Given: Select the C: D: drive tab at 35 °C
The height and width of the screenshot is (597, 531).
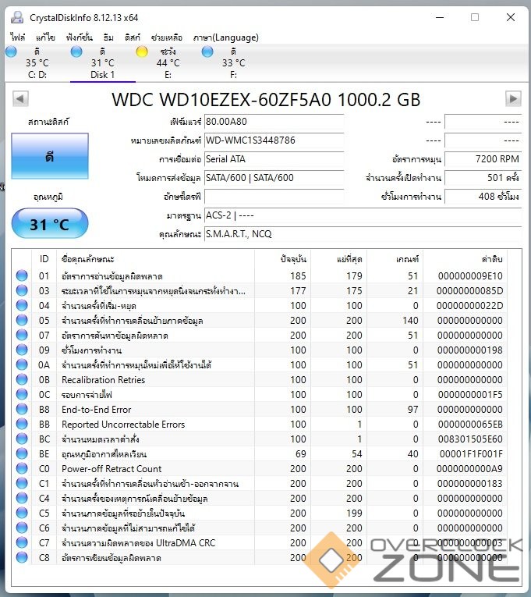Looking at the screenshot, I should point(37,63).
